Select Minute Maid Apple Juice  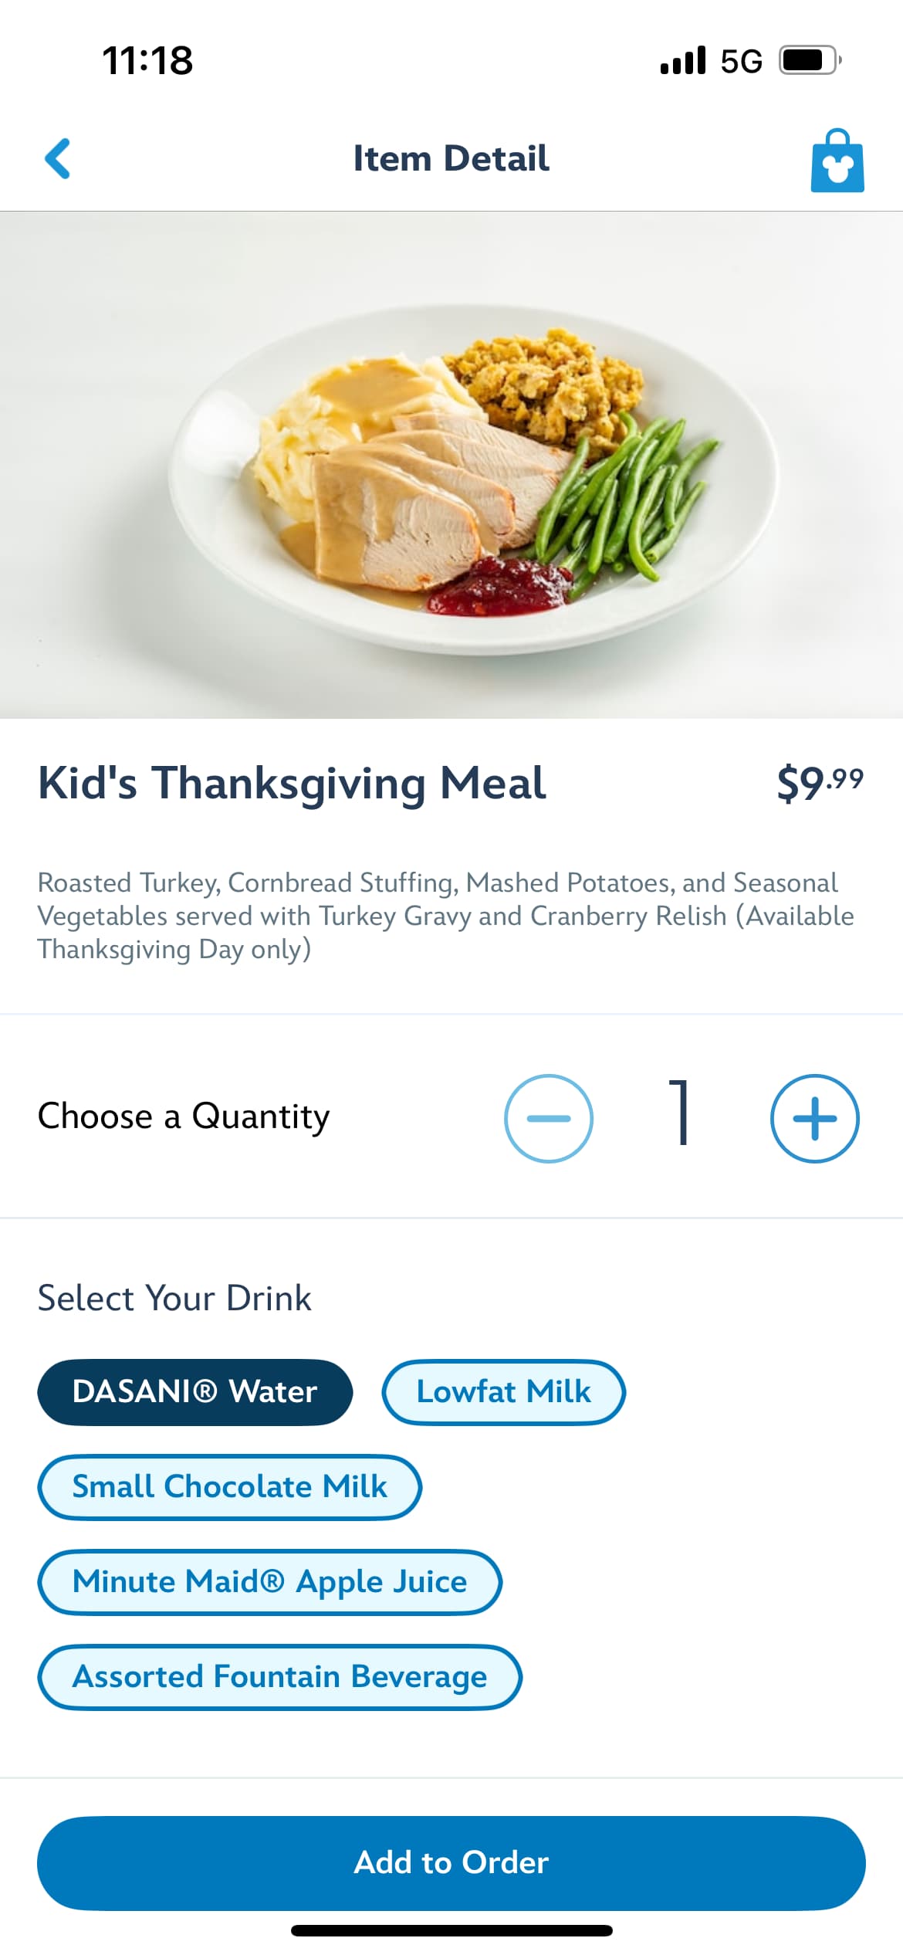click(x=269, y=1582)
